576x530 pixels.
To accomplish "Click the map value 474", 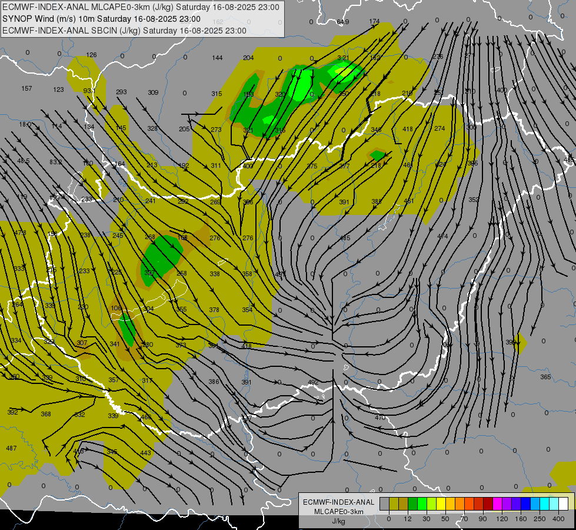I will 442,236.
